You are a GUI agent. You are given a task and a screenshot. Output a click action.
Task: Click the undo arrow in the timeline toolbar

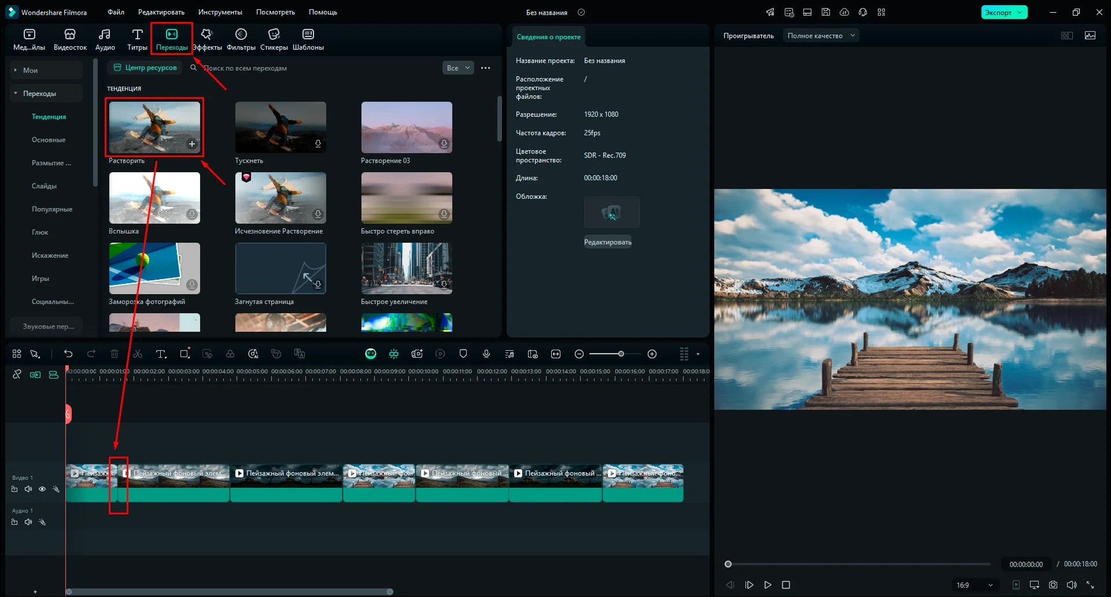pyautogui.click(x=68, y=354)
